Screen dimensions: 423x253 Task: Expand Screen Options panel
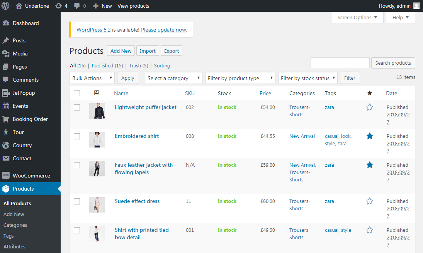(x=357, y=17)
